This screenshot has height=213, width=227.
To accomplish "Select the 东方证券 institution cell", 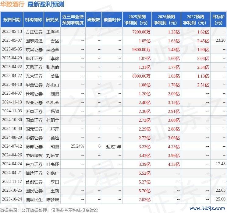I will 34,164.
